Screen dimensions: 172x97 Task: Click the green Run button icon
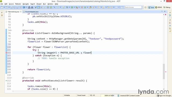pyautogui.click(x=72, y=7)
